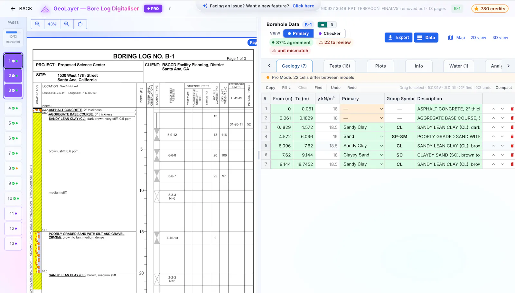Click Copy in the table toolbar
Screen dimensions: 515x293
tap(270, 88)
